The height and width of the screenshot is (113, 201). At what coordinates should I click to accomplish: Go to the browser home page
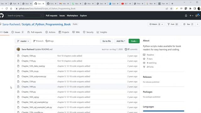(11, 8)
